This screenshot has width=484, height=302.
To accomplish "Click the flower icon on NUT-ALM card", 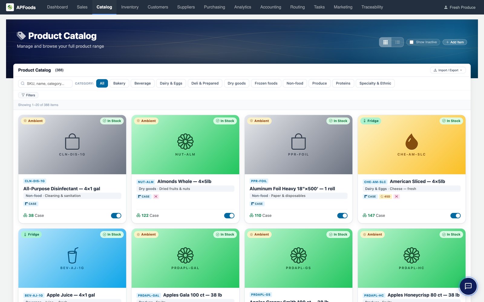I will coord(185,142).
